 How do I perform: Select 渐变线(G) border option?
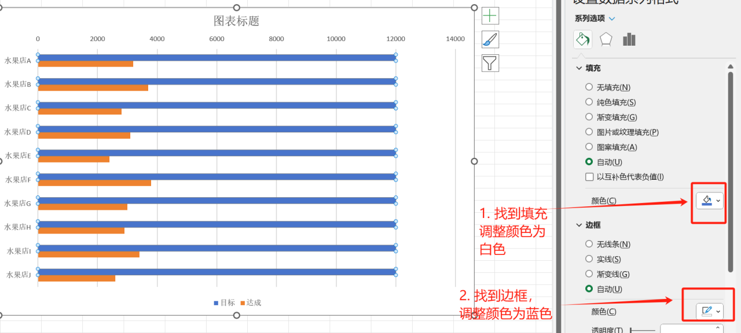pos(589,274)
